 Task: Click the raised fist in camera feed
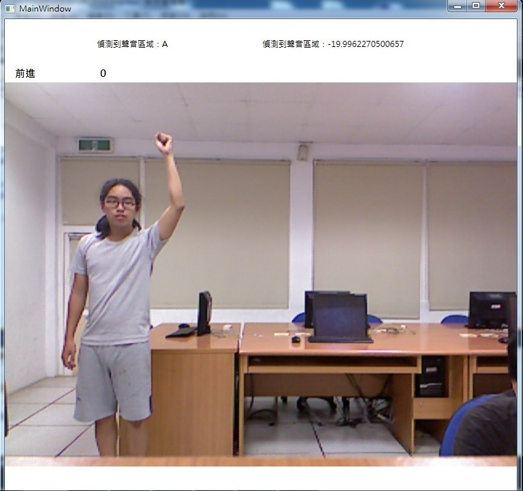click(163, 142)
